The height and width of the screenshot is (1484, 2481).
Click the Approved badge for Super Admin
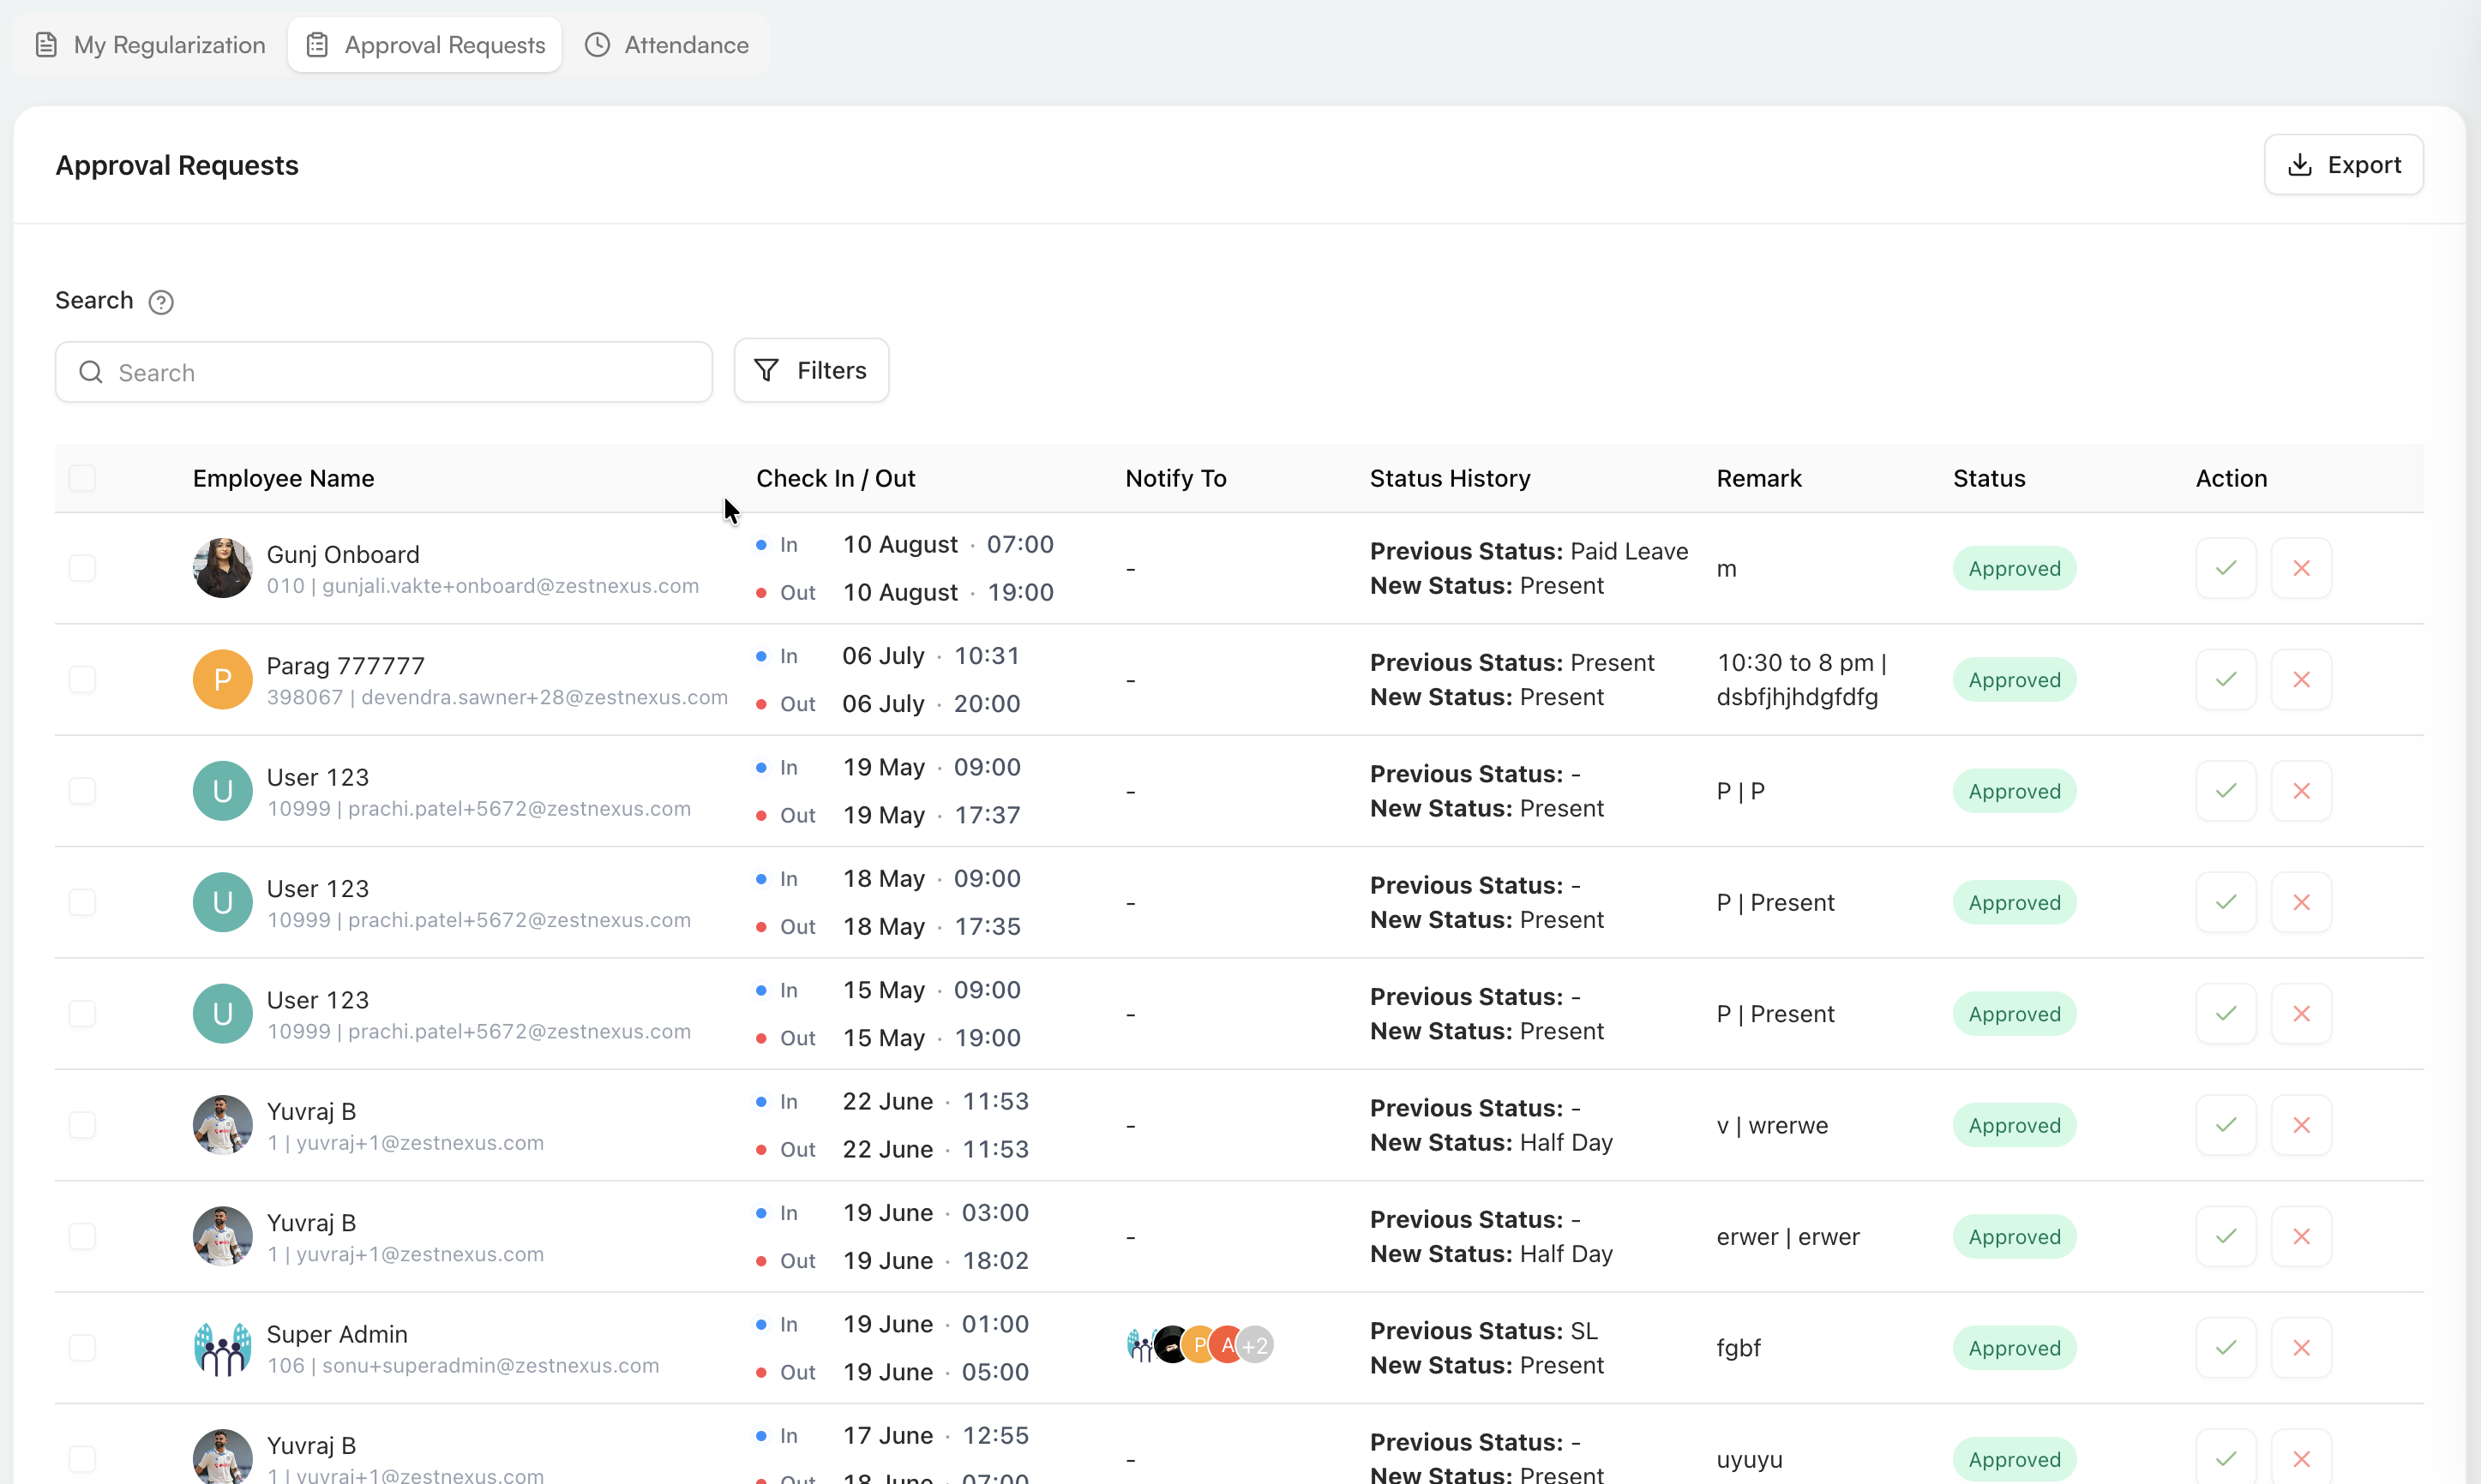click(2015, 1347)
